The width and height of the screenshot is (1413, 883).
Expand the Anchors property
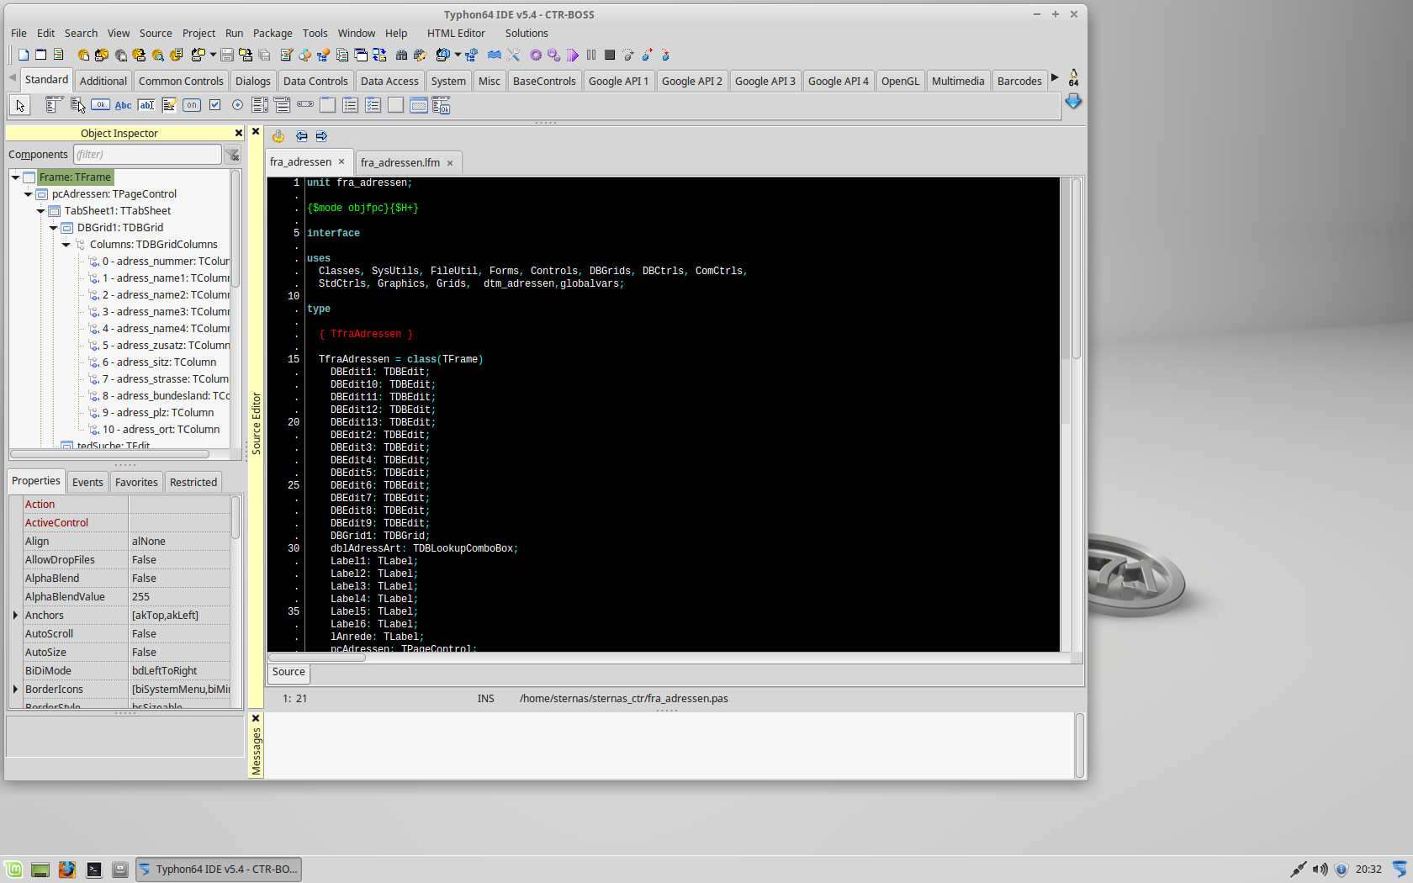tap(15, 616)
